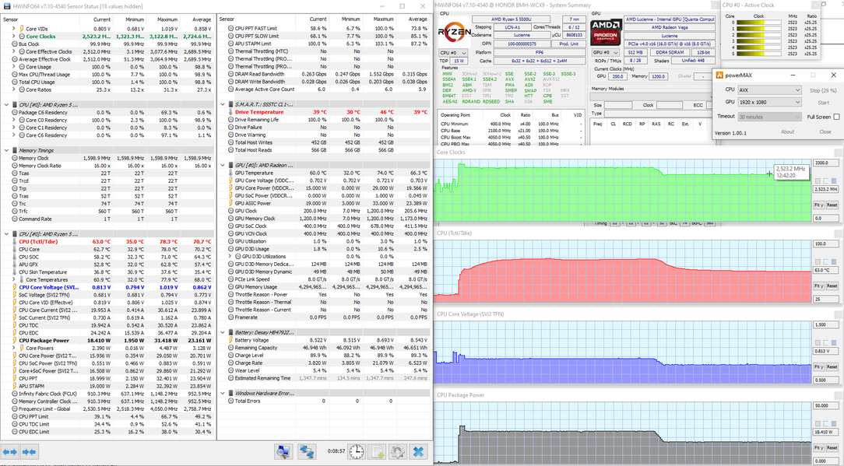
Task: Click Fit y on CPU Core Voltage graph
Action: point(818,366)
